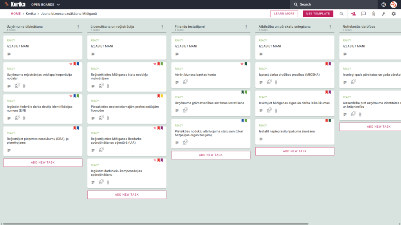The height and width of the screenshot is (225, 401).
Task: Click the USE TEMPLATE button
Action: pyautogui.click(x=318, y=14)
